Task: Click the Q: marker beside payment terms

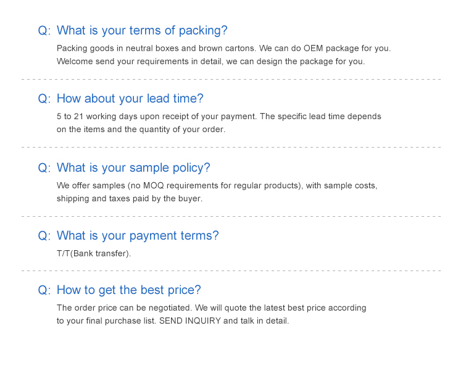Action: tap(44, 235)
